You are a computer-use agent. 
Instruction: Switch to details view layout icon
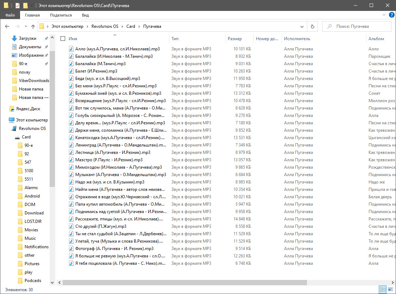[x=383, y=289]
